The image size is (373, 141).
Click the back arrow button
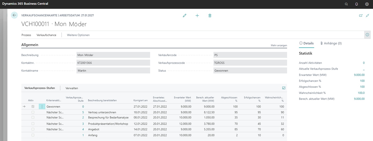(x=14, y=15)
